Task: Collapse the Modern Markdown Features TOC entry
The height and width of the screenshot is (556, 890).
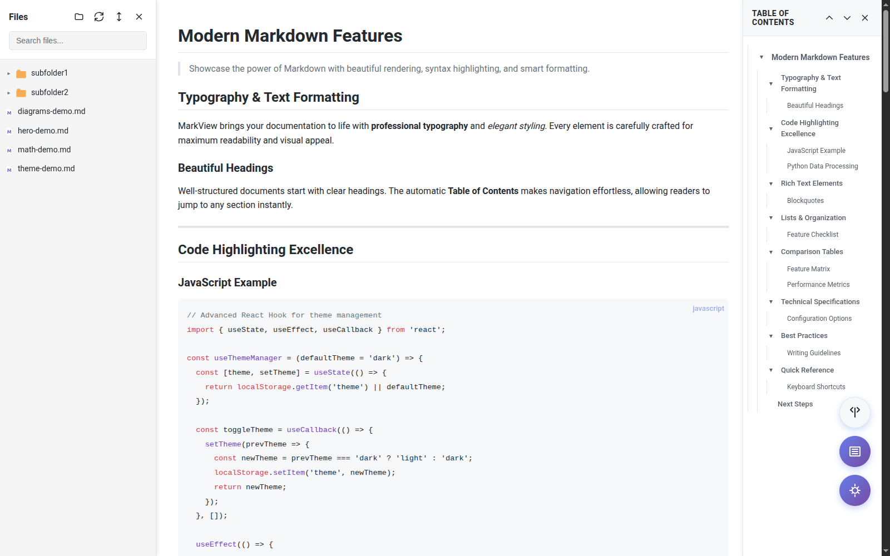Action: [761, 57]
